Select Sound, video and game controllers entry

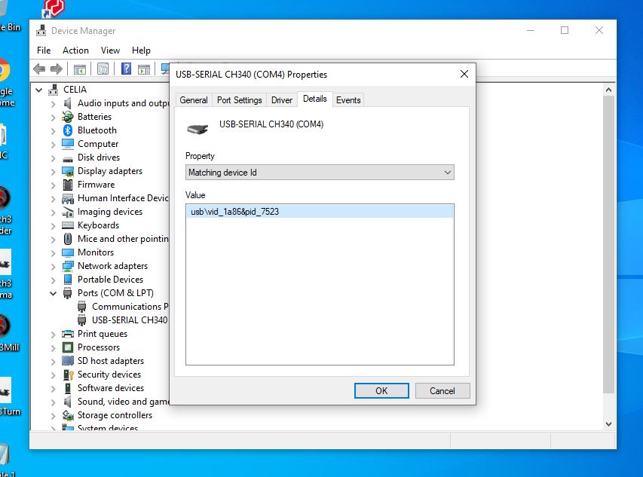(123, 402)
